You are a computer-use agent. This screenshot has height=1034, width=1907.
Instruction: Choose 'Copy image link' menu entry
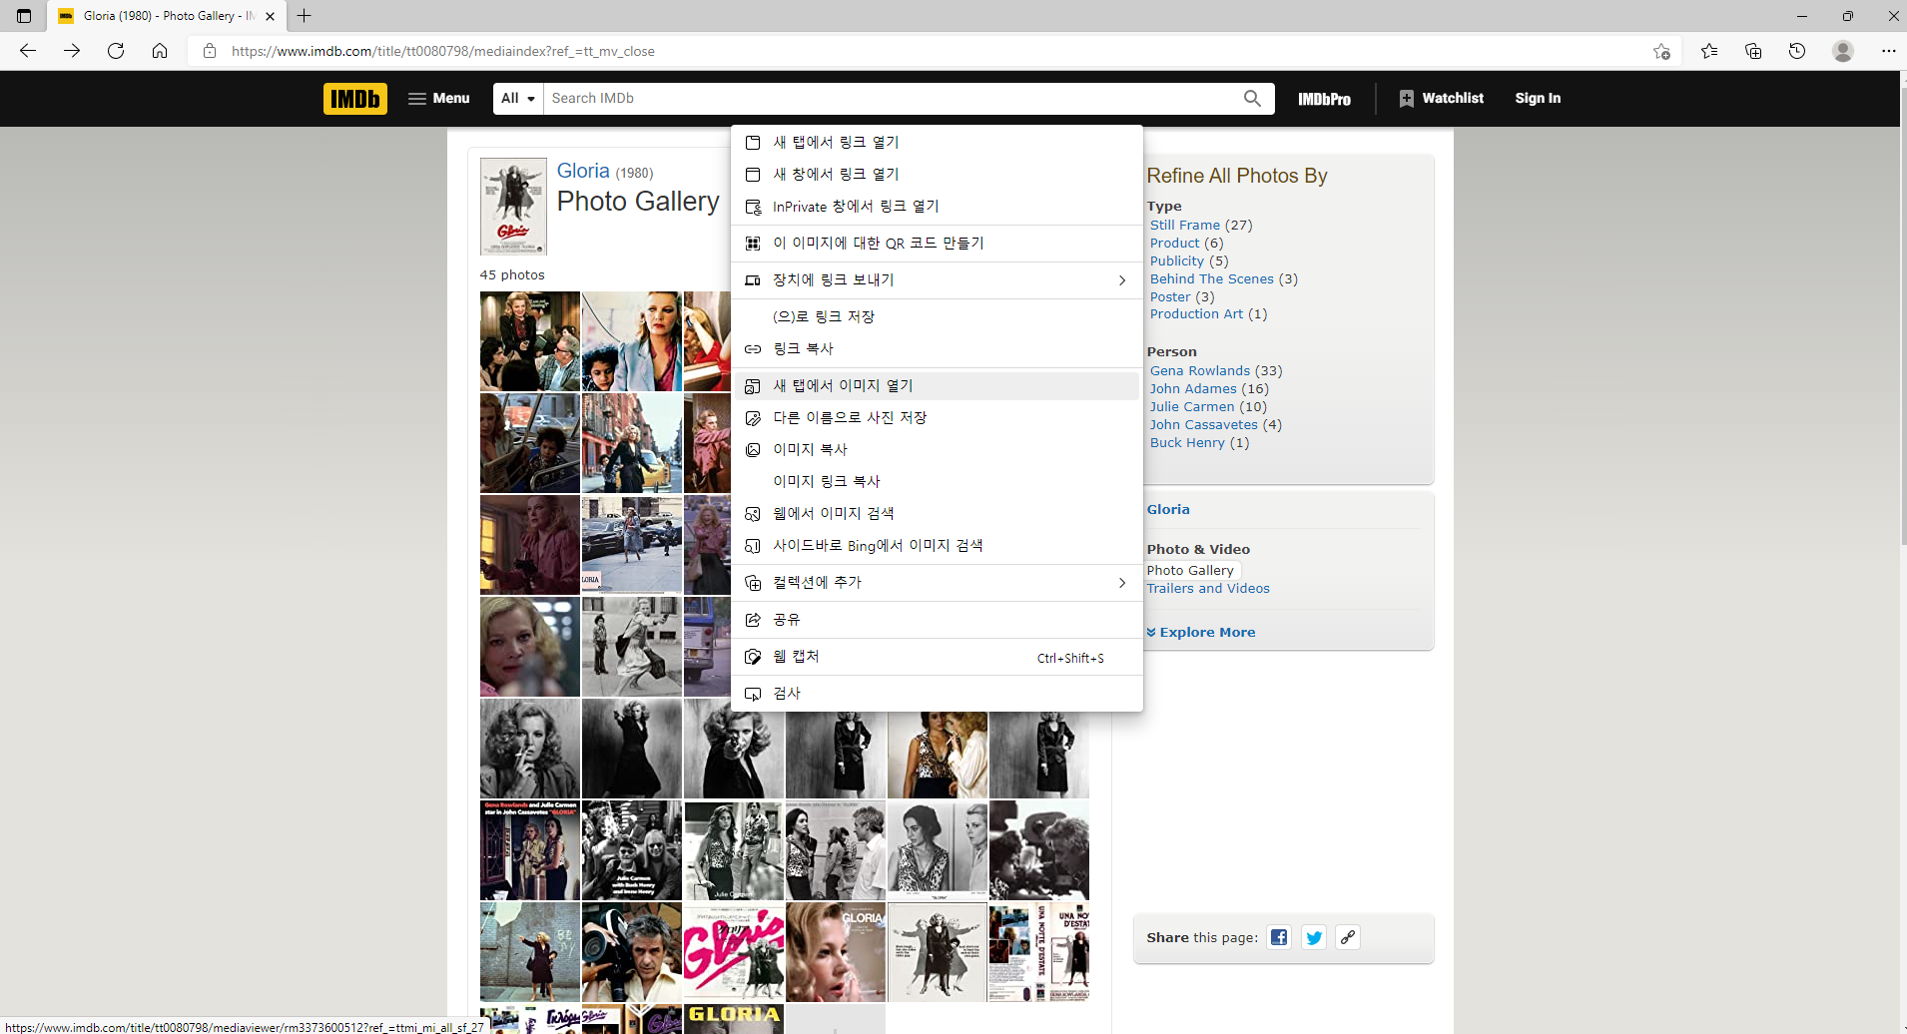937,482
